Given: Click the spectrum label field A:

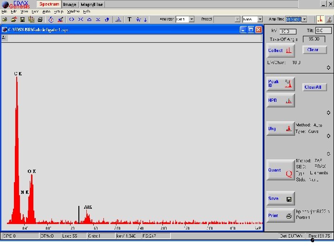Looking at the screenshot, I should (134, 38).
